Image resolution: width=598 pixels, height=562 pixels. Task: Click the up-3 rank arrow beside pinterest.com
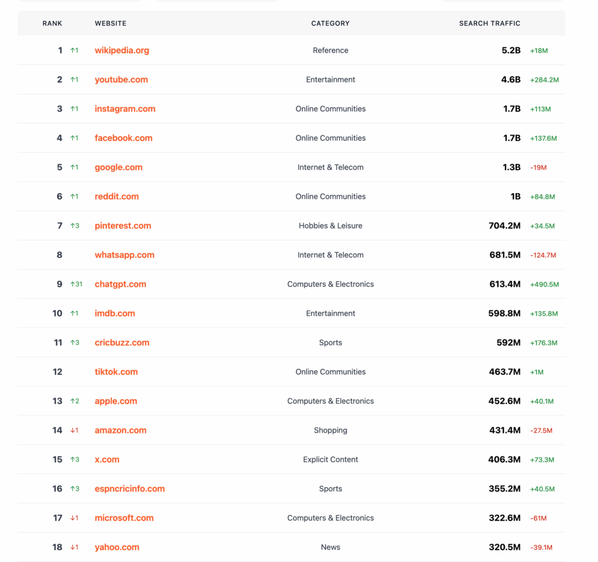tap(74, 226)
